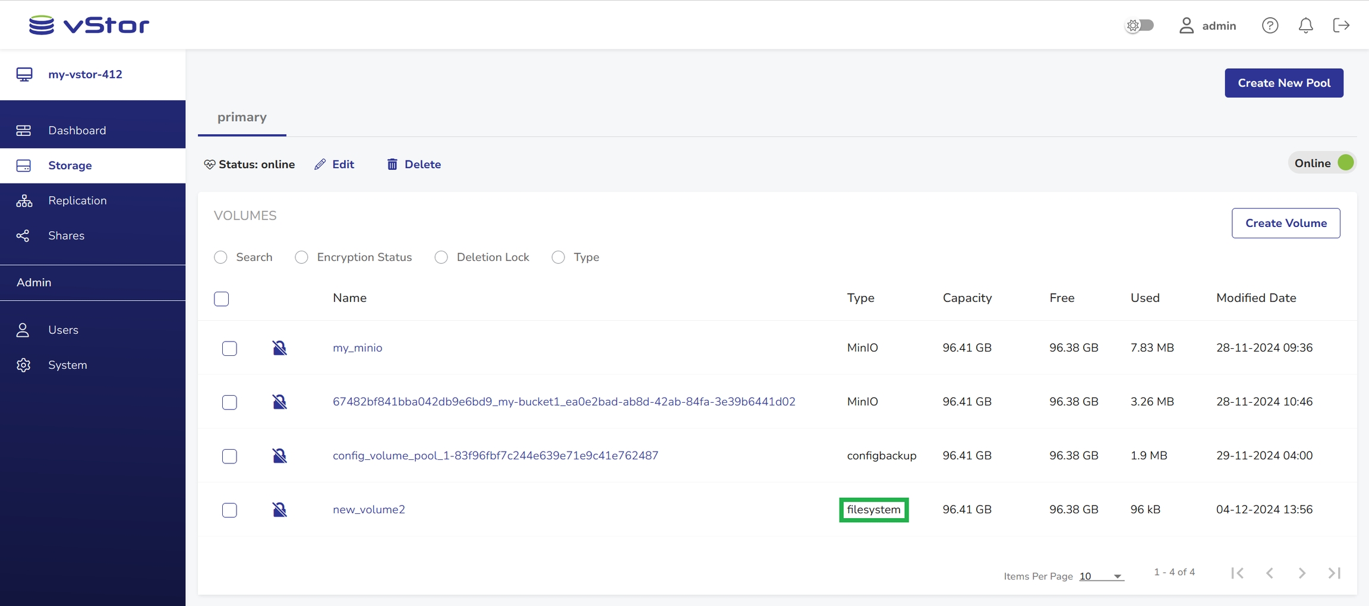Select the Deletion Lock filter radio
The height and width of the screenshot is (606, 1369).
441,257
